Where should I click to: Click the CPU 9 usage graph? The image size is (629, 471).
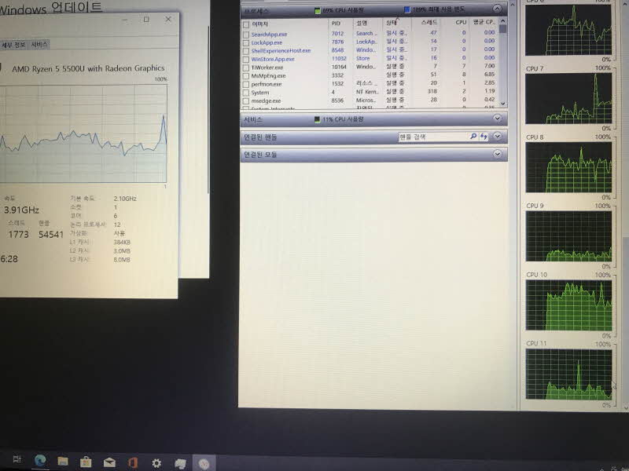click(568, 236)
